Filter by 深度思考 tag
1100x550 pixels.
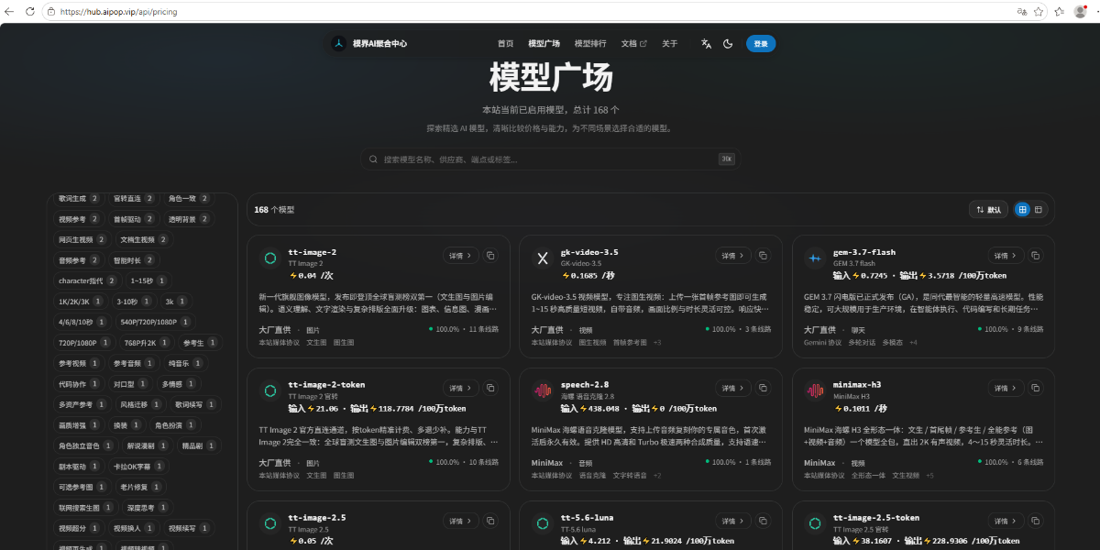(x=146, y=507)
